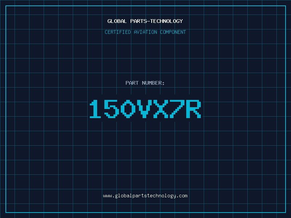
Task: Select the word COMPONENT
Action: point(173,32)
